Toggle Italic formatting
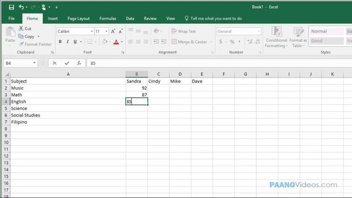The image size is (352, 198). (x=68, y=42)
